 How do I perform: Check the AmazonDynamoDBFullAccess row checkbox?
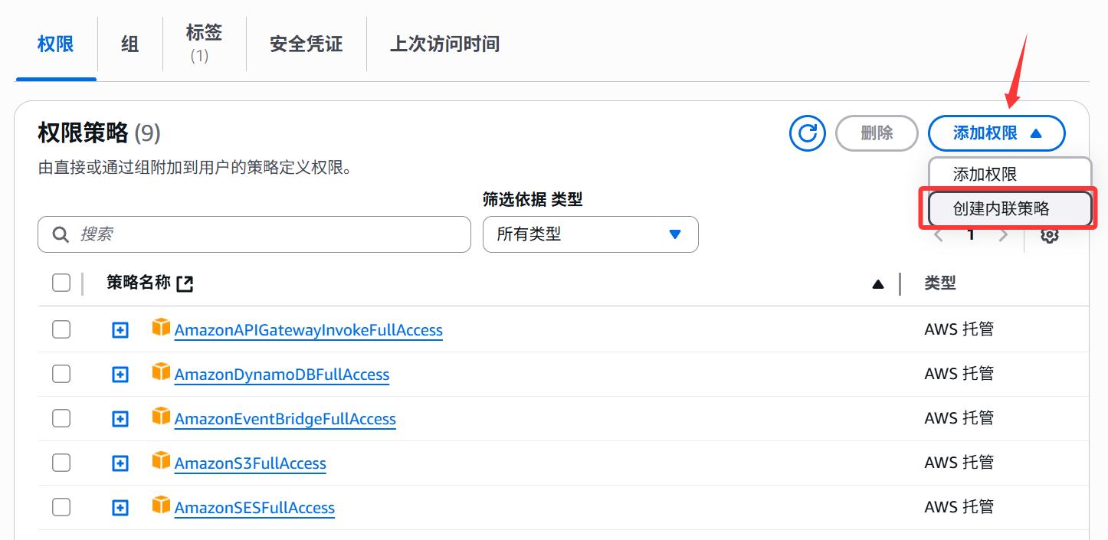61,374
